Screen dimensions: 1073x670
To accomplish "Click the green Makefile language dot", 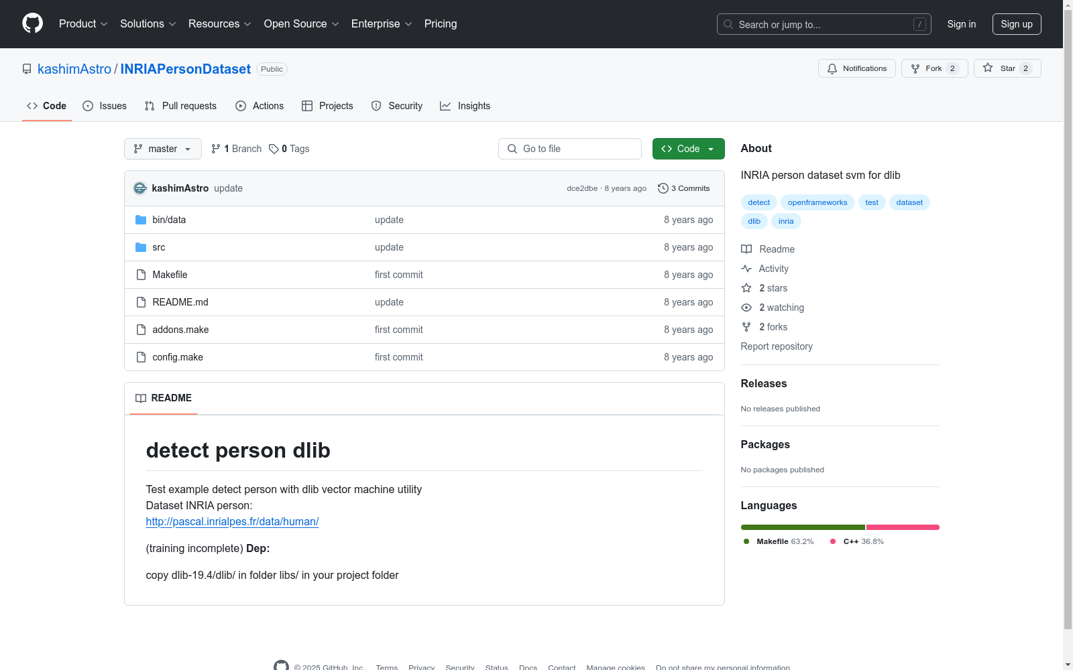I will click(x=746, y=541).
